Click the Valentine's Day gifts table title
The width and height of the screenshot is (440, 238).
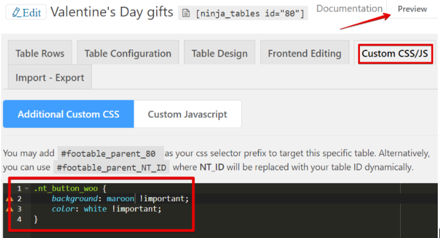click(x=112, y=12)
